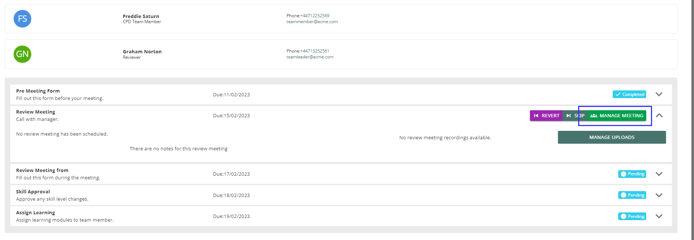Click the Revert button
Image resolution: width=694 pixels, height=240 pixels.
coord(546,116)
